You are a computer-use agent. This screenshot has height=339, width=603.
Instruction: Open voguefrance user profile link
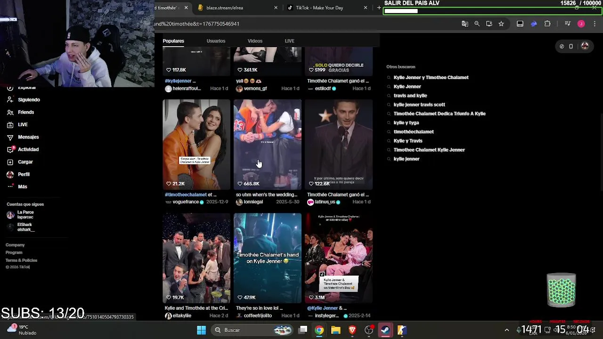[186, 202]
